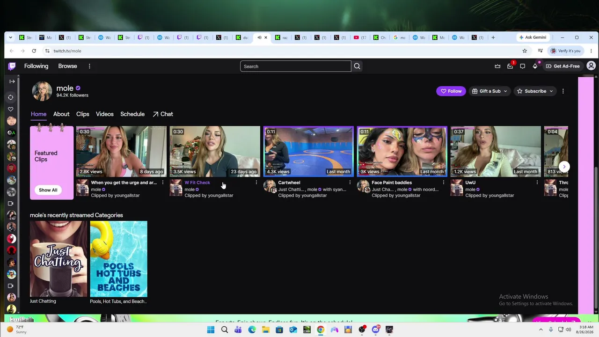Click the mole channel avatar
This screenshot has width=599, height=337.
pos(42,91)
